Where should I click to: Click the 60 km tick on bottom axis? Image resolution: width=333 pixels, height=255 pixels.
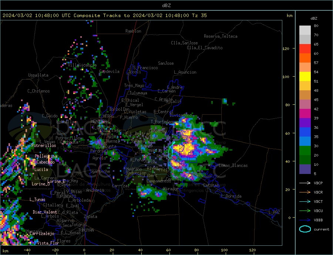tap(168, 250)
